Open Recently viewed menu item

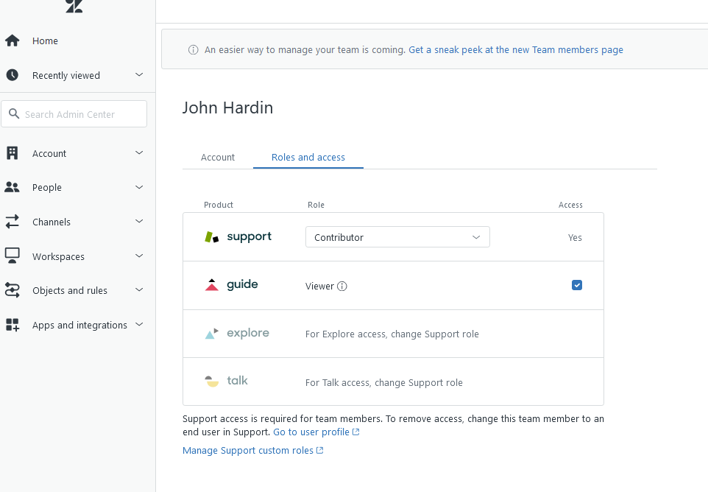66,75
